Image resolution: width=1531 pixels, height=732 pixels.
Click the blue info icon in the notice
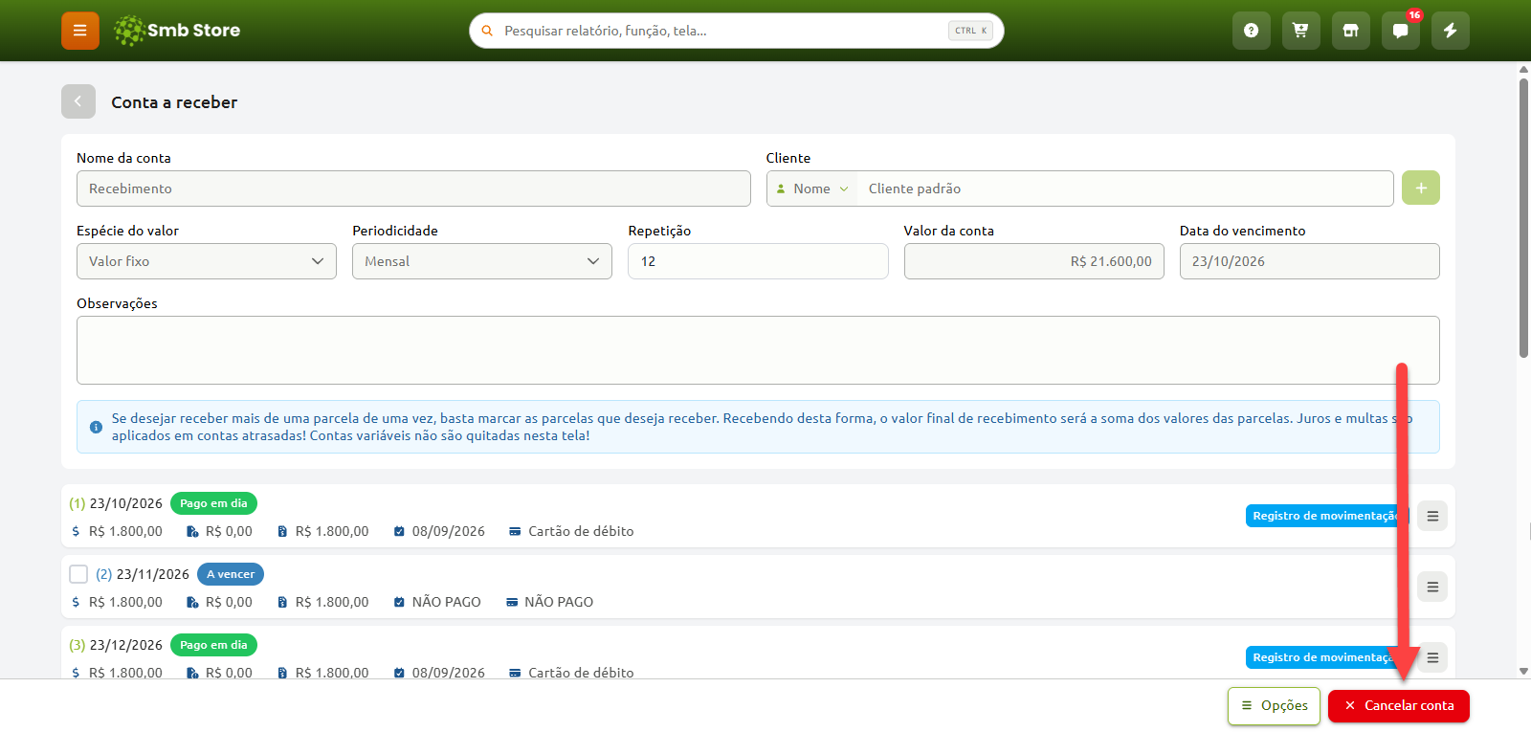96,427
